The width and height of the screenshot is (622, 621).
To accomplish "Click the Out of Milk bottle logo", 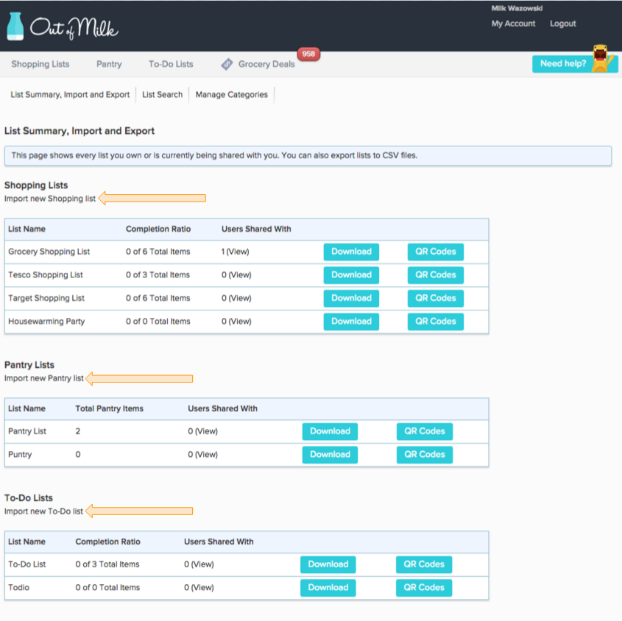I will [15, 26].
